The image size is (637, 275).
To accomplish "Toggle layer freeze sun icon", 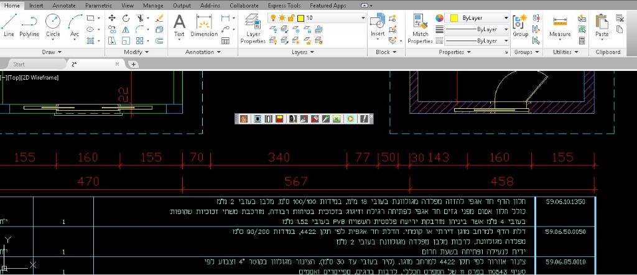I will [x=282, y=18].
